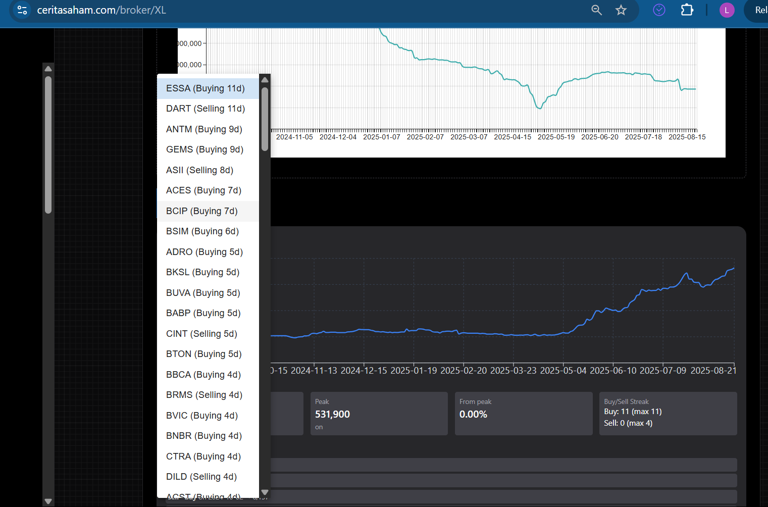Pick BUVA (Buying 5d) in dropdown

pos(208,293)
